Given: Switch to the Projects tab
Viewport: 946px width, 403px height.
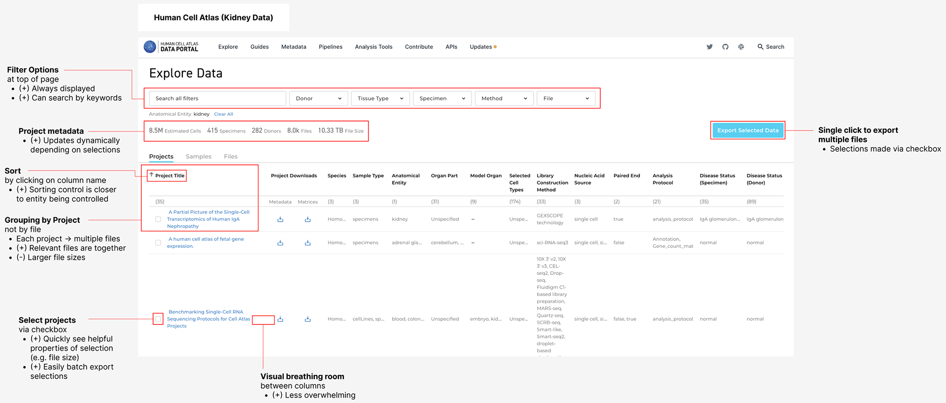Looking at the screenshot, I should tap(161, 157).
